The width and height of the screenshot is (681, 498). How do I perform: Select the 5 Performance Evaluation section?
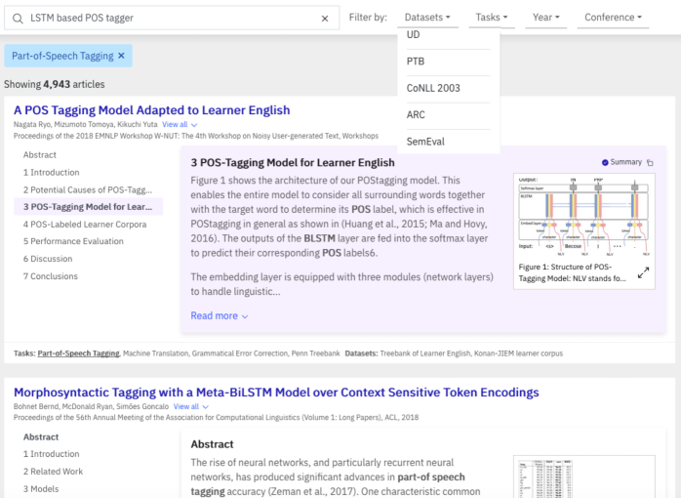(73, 241)
